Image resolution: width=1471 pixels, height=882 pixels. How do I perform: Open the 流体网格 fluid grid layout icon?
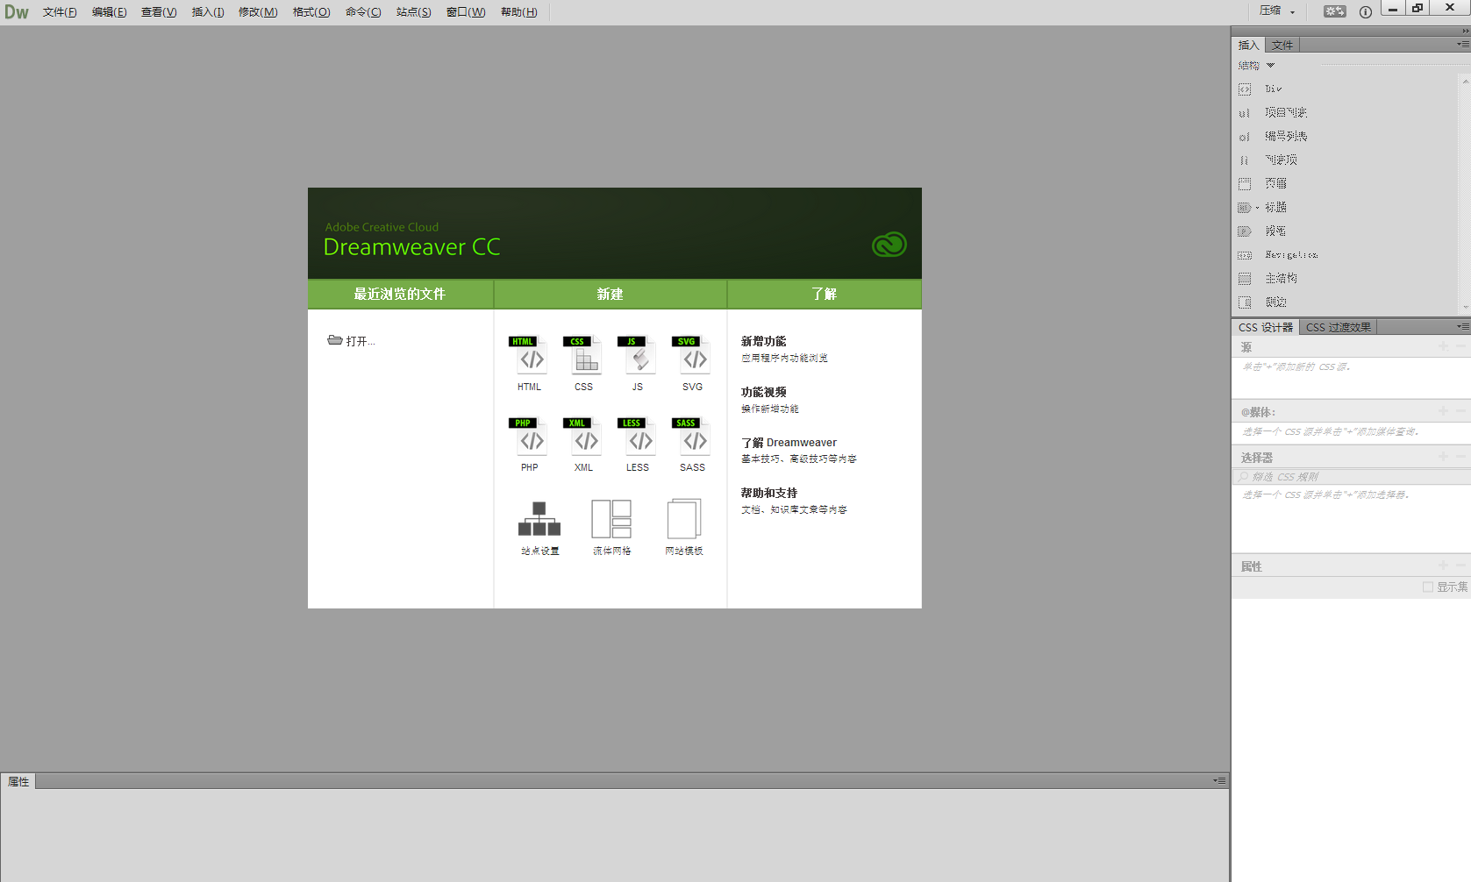pyautogui.click(x=611, y=521)
